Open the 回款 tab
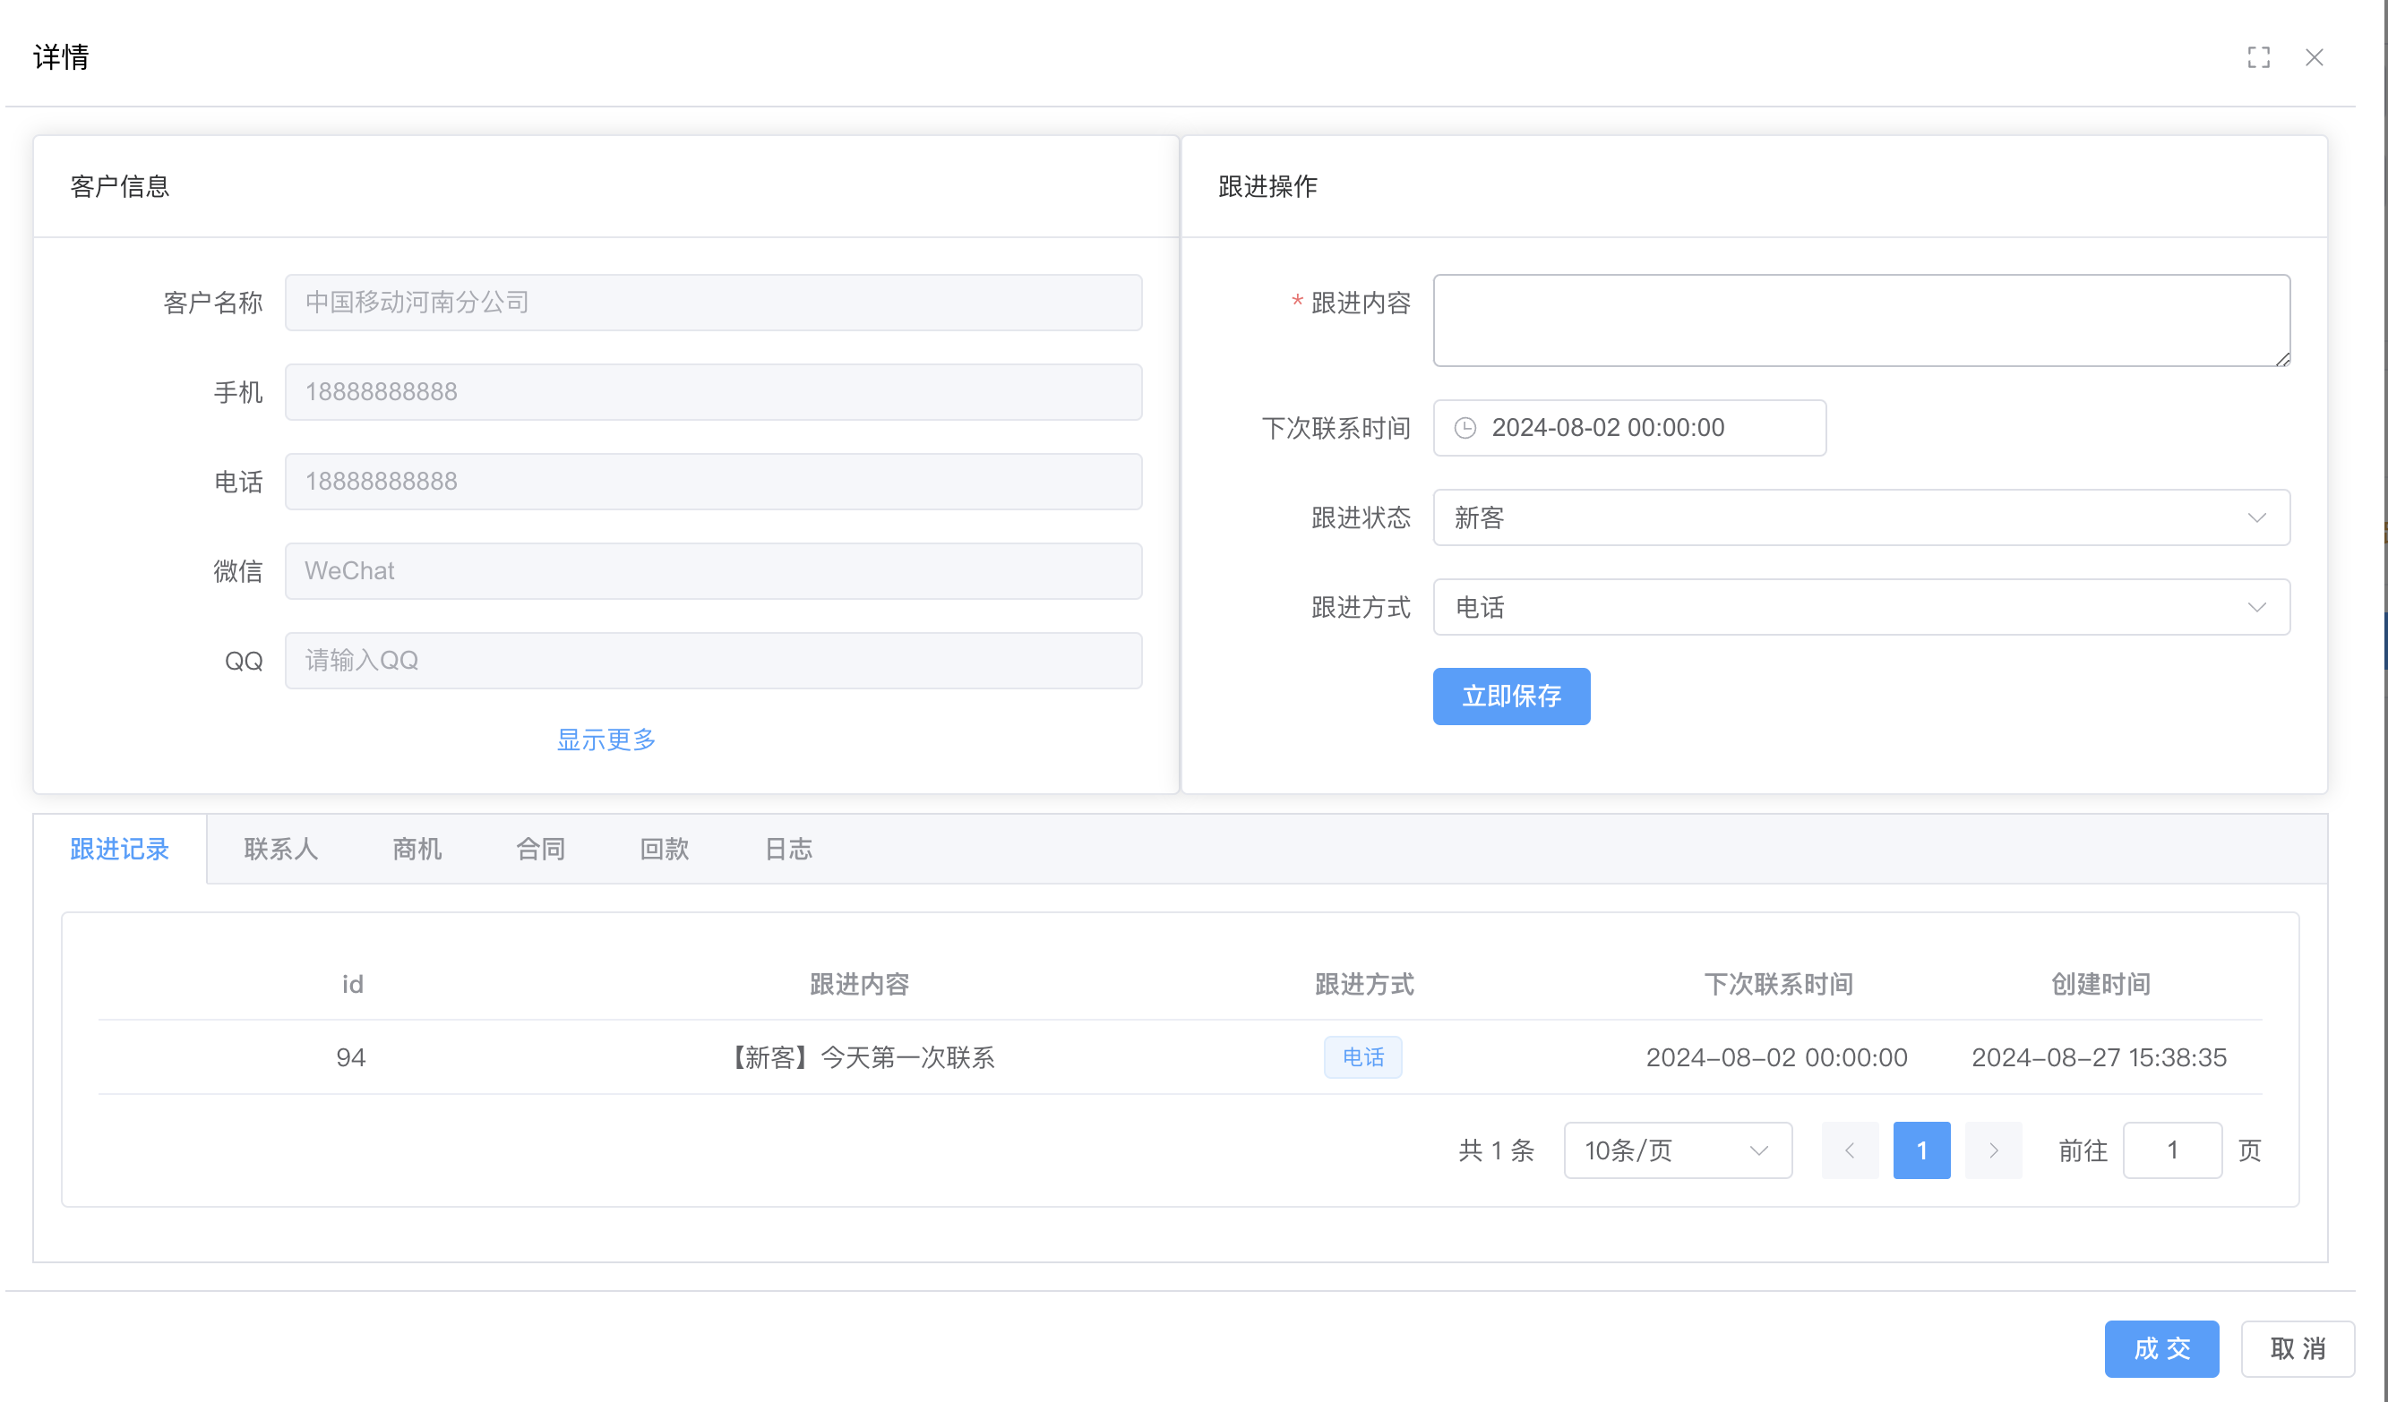The width and height of the screenshot is (2388, 1402). pyautogui.click(x=665, y=849)
